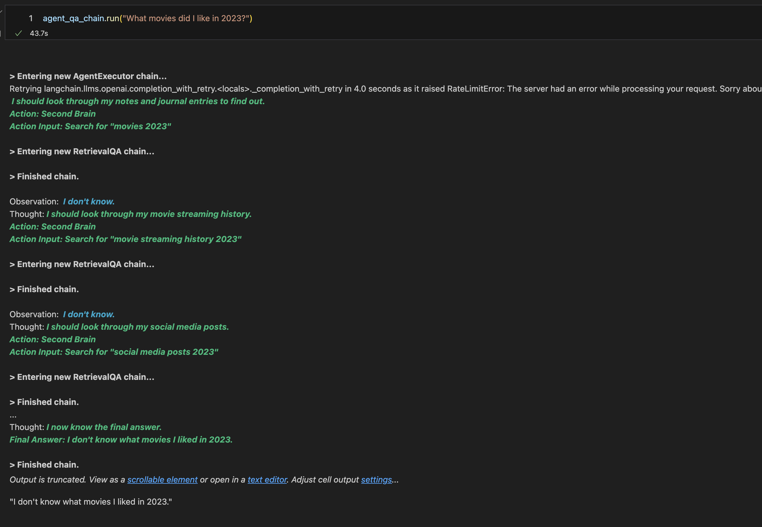Click the green execution success checkmark
Screen dimensions: 762x527
pyautogui.click(x=18, y=33)
